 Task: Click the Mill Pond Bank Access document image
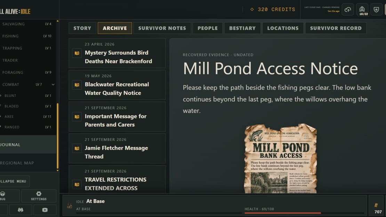[280, 159]
